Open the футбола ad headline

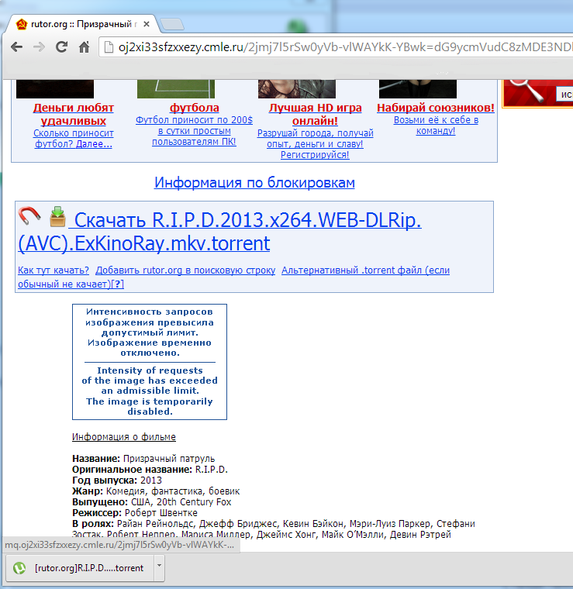[x=195, y=108]
